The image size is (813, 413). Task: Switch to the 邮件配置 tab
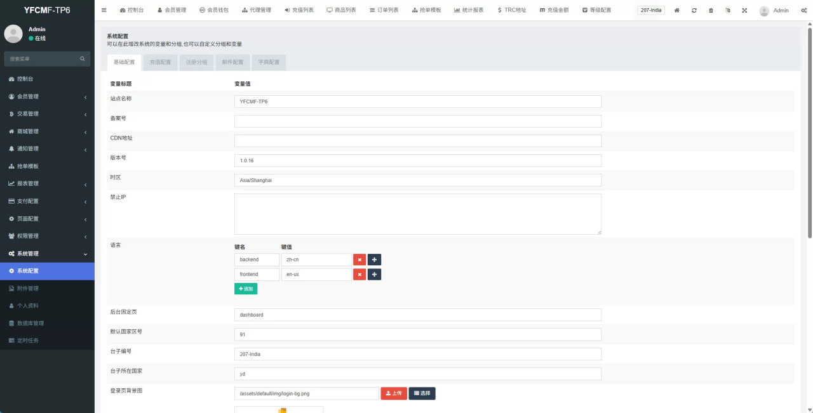[232, 62]
